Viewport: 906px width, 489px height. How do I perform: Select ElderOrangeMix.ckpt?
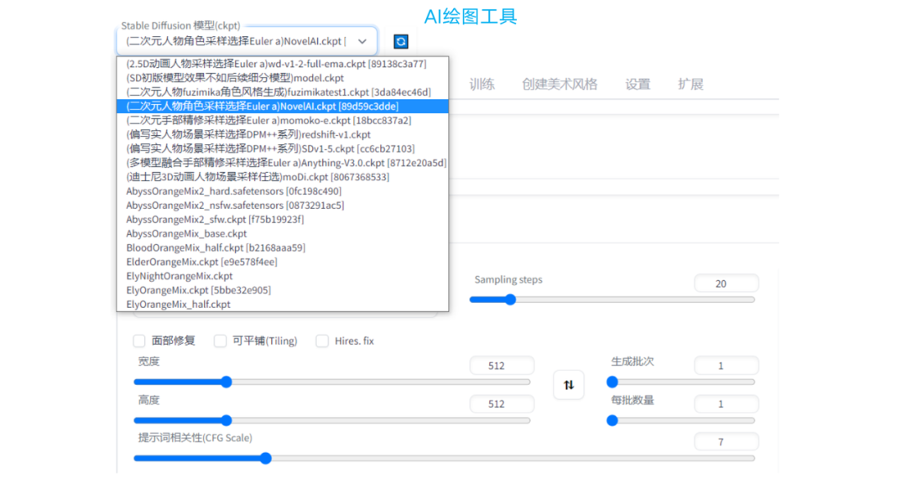283,262
